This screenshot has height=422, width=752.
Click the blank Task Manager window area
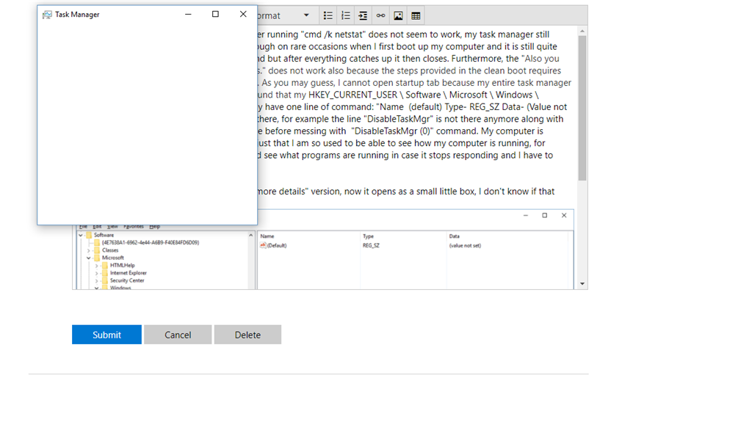point(147,125)
